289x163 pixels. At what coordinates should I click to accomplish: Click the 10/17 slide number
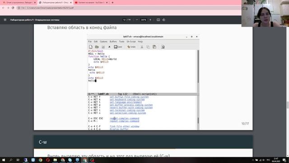pos(245,124)
